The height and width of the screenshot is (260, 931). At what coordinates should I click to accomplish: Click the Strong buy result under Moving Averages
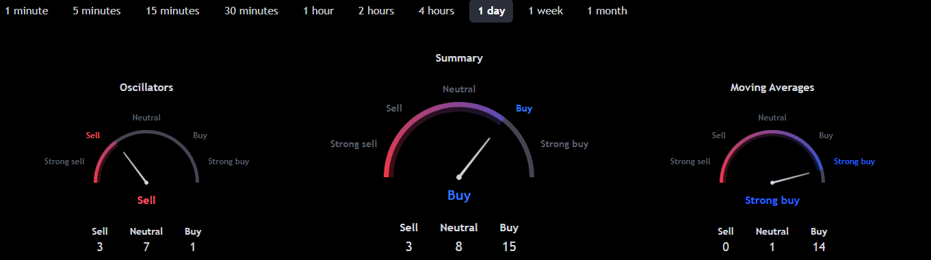pyautogui.click(x=772, y=200)
